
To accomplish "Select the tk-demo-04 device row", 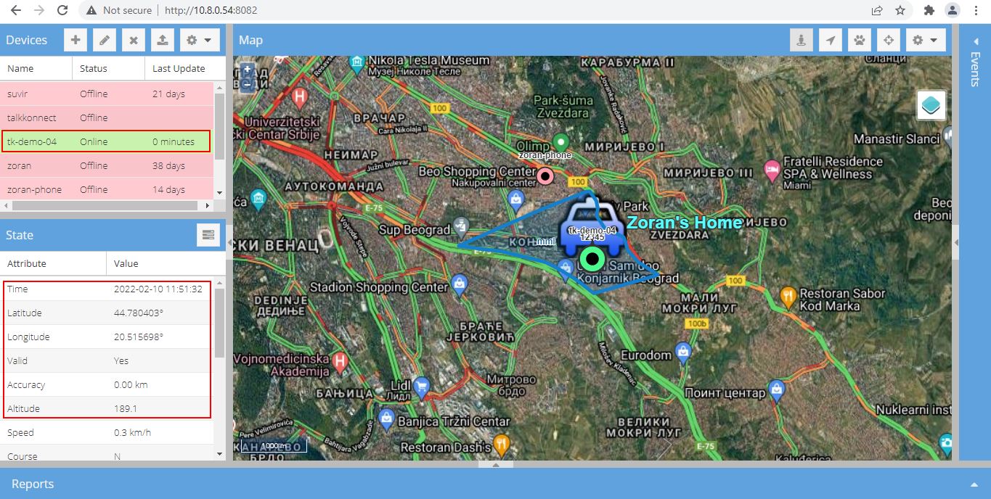I will pyautogui.click(x=106, y=141).
